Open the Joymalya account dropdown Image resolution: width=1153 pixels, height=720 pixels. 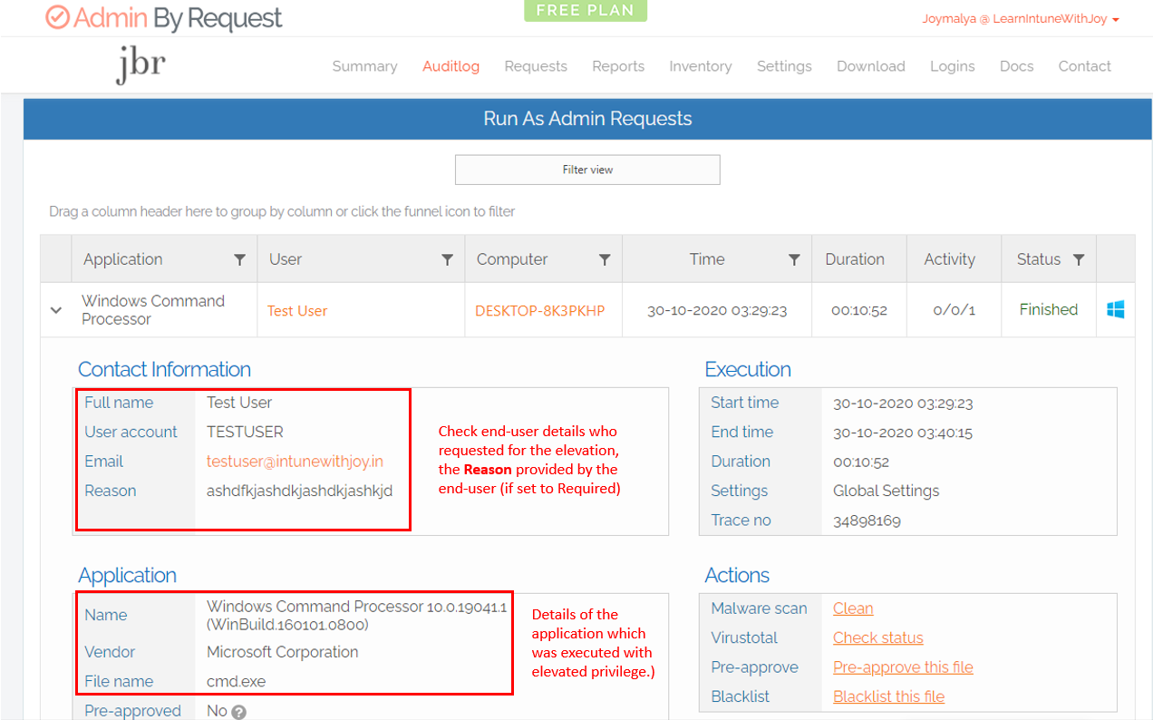coord(1021,18)
